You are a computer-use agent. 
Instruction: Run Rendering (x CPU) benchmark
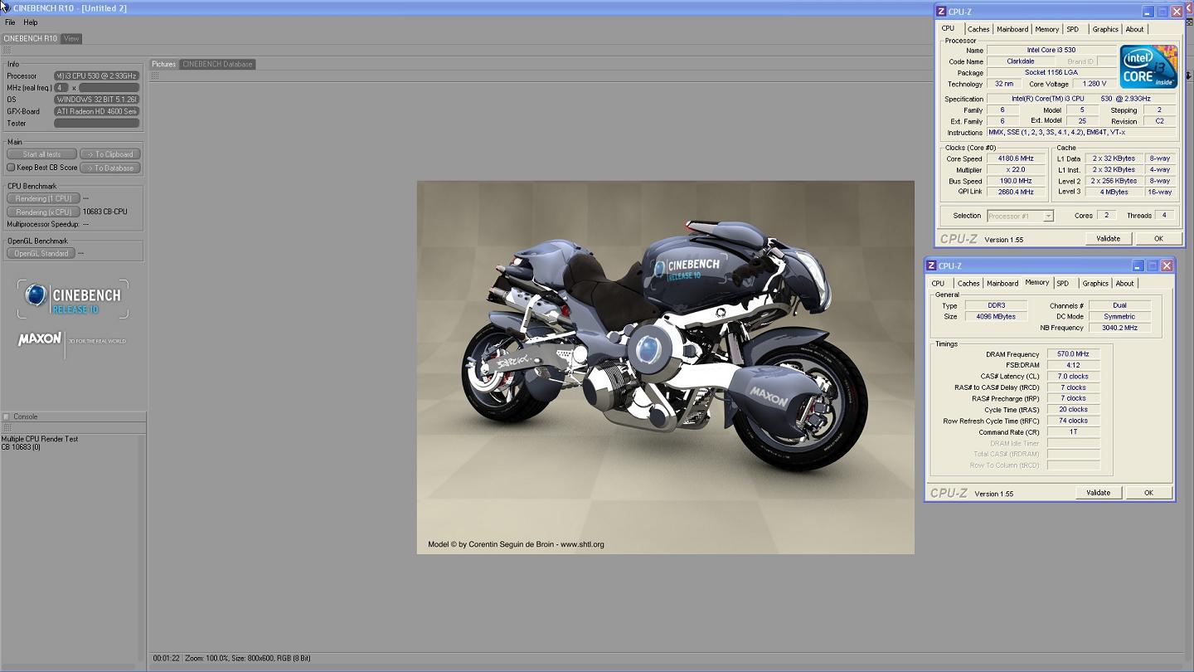pyautogui.click(x=43, y=212)
